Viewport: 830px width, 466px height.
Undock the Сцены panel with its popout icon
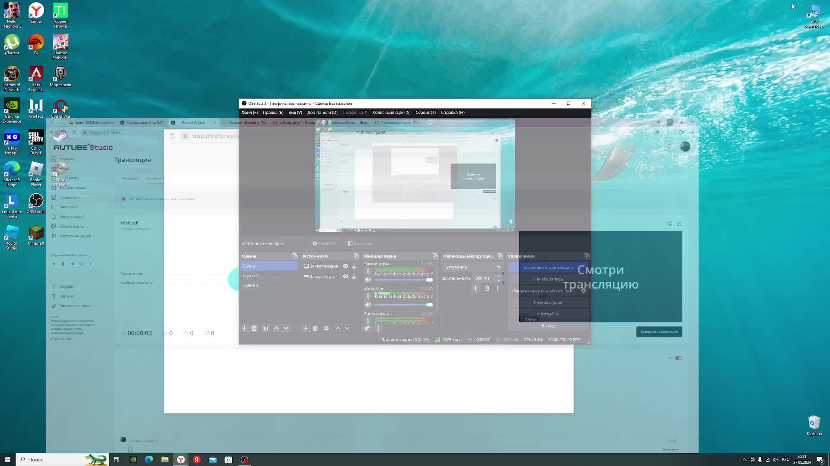pos(295,256)
